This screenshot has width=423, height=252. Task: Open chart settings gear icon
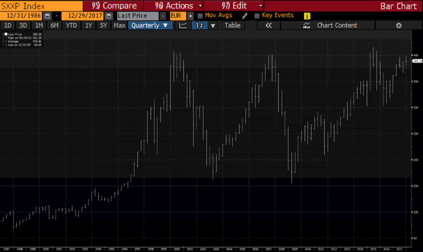point(399,25)
